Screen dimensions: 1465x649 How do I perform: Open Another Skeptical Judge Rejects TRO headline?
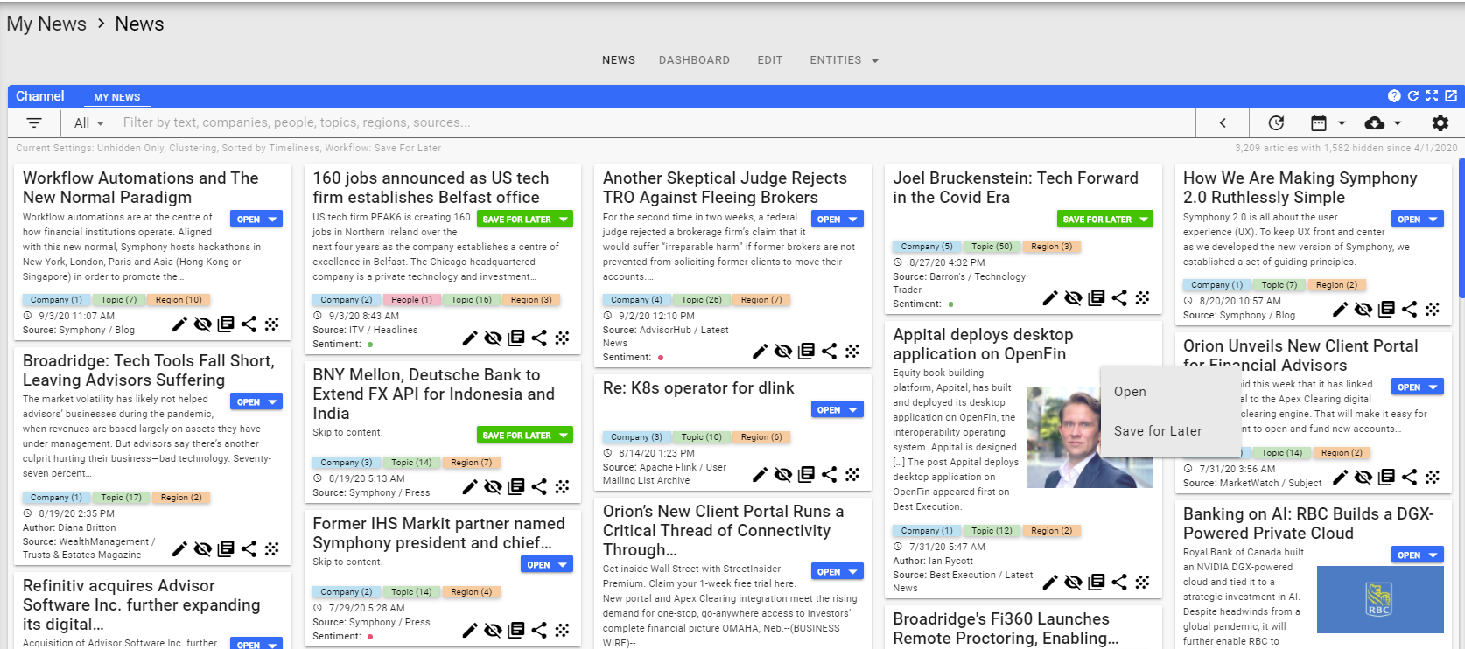pos(725,187)
